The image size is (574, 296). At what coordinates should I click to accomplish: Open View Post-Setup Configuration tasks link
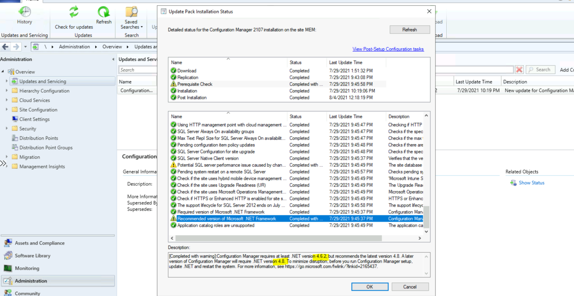coord(388,49)
